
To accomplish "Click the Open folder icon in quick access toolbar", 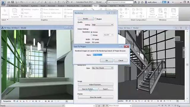I will [9, 2].
